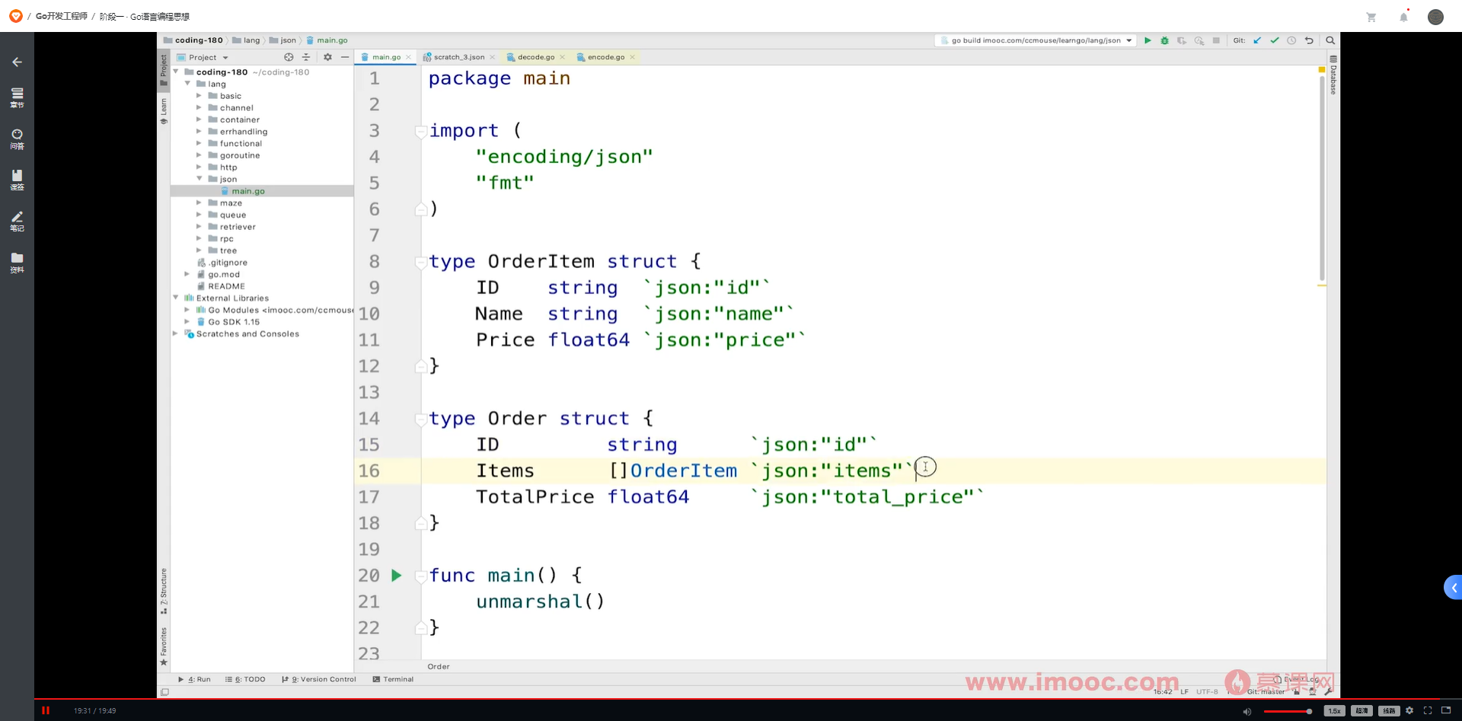Click Run with Coverage icon
The width and height of the screenshot is (1462, 721).
[1182, 40]
